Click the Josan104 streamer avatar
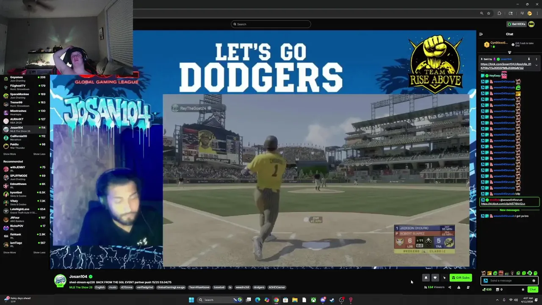Viewport: 542px width, 305px height. pyautogui.click(x=60, y=280)
